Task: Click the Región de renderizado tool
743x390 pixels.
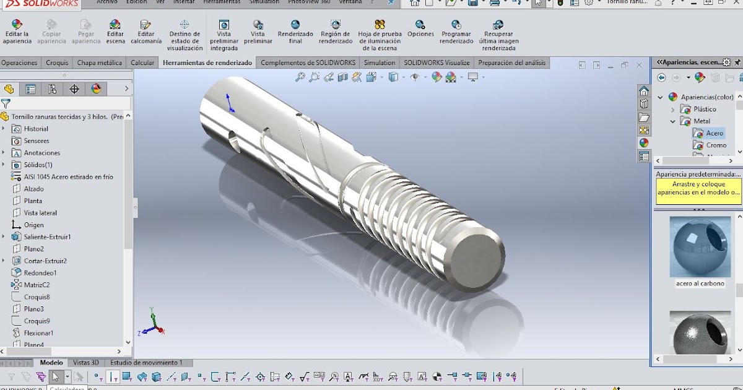Action: [335, 33]
